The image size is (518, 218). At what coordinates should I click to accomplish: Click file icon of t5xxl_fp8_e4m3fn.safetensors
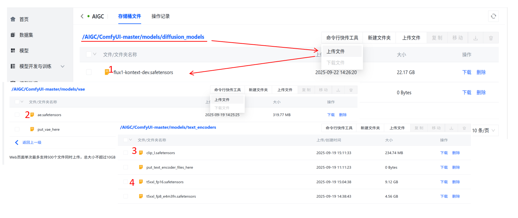coord(141,196)
